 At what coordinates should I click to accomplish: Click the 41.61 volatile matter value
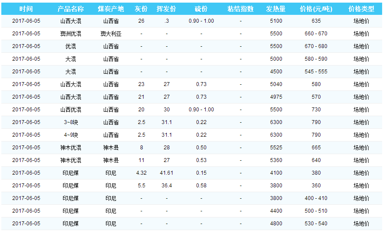click(166, 173)
